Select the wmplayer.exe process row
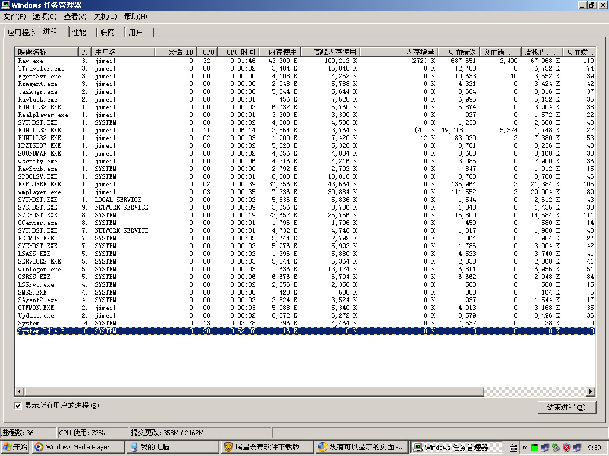This screenshot has width=609, height=456. (306, 192)
